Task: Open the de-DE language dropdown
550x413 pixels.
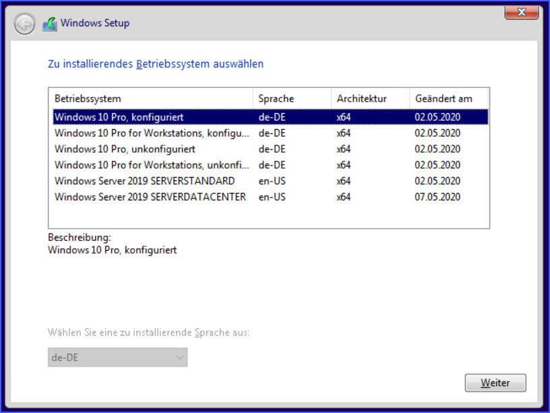Action: [x=117, y=357]
